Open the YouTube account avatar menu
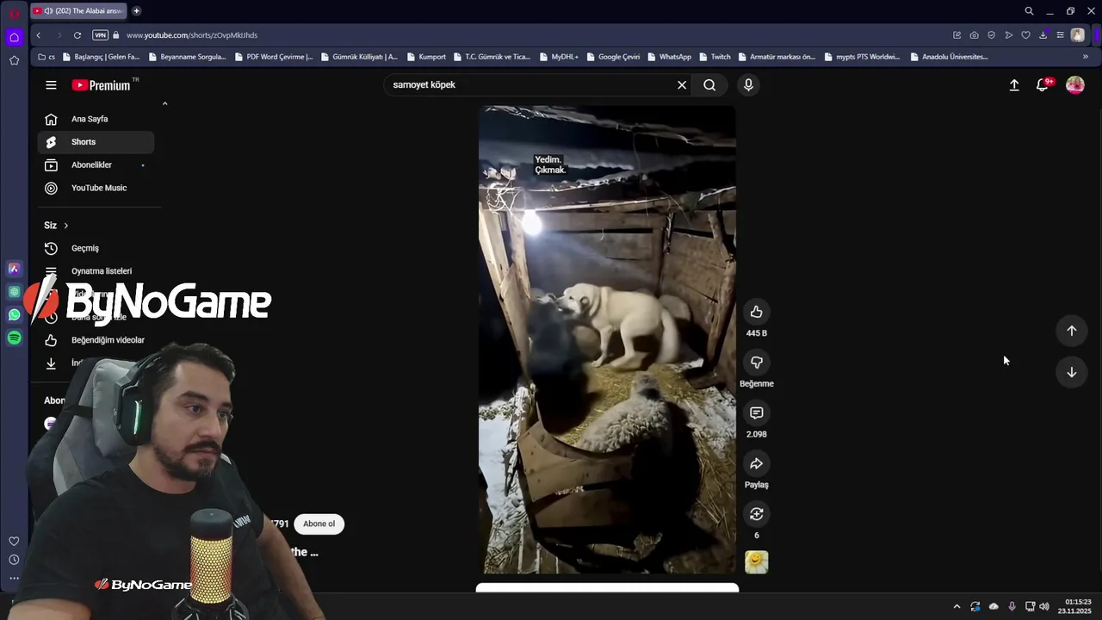The width and height of the screenshot is (1102, 620). click(x=1074, y=84)
